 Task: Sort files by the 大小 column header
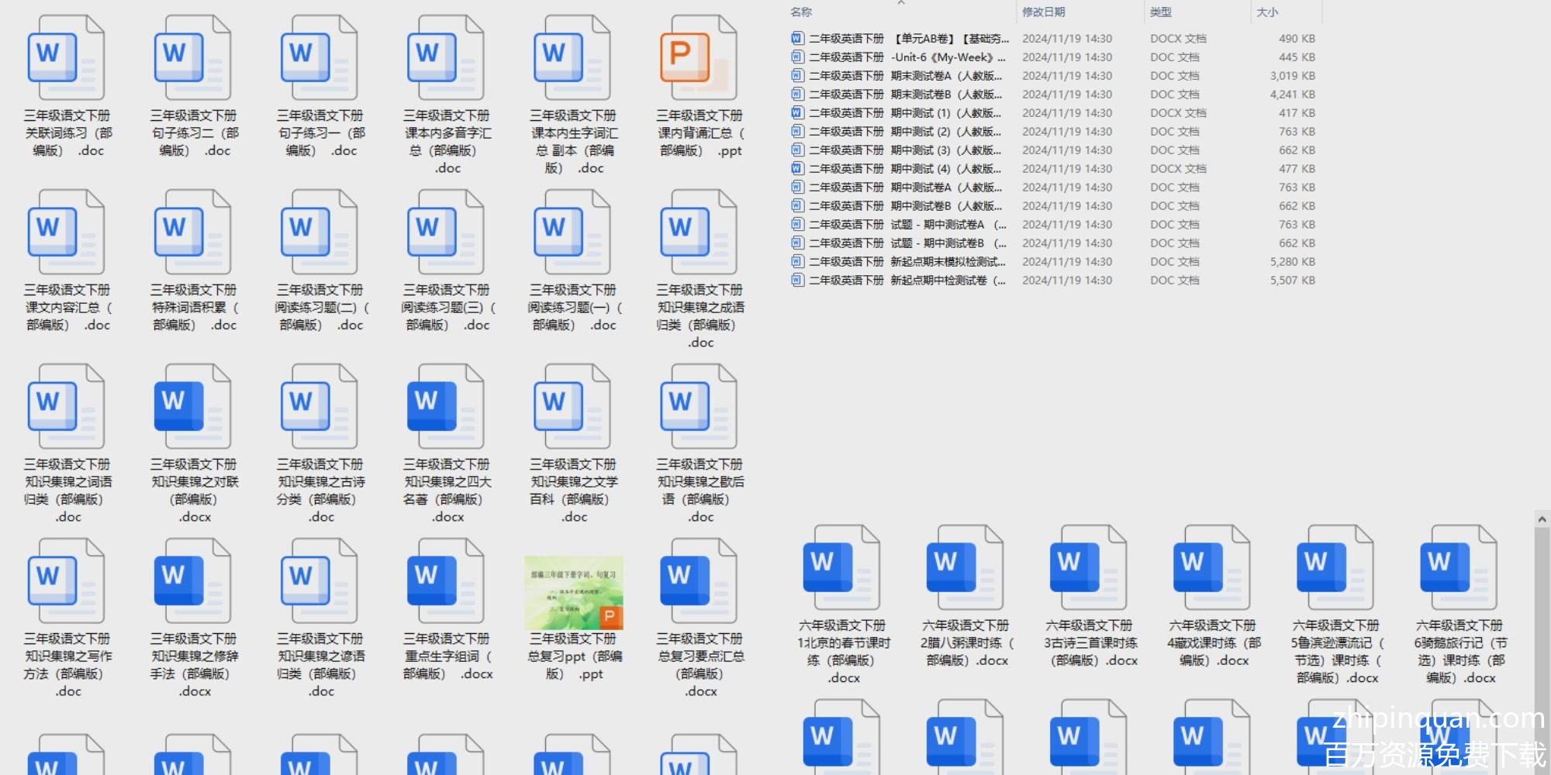1266,12
